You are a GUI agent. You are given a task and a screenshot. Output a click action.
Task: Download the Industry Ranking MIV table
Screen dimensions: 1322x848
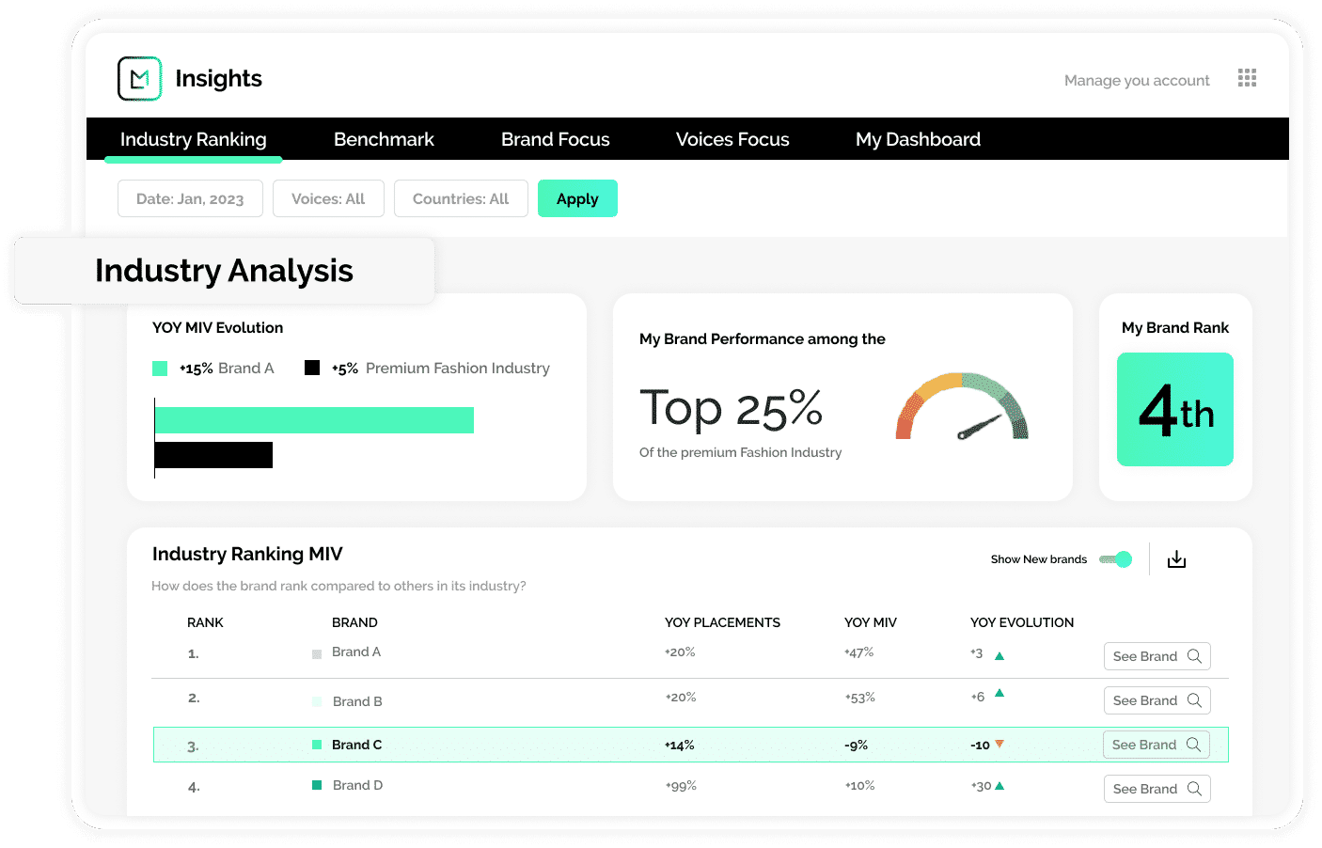tap(1176, 559)
